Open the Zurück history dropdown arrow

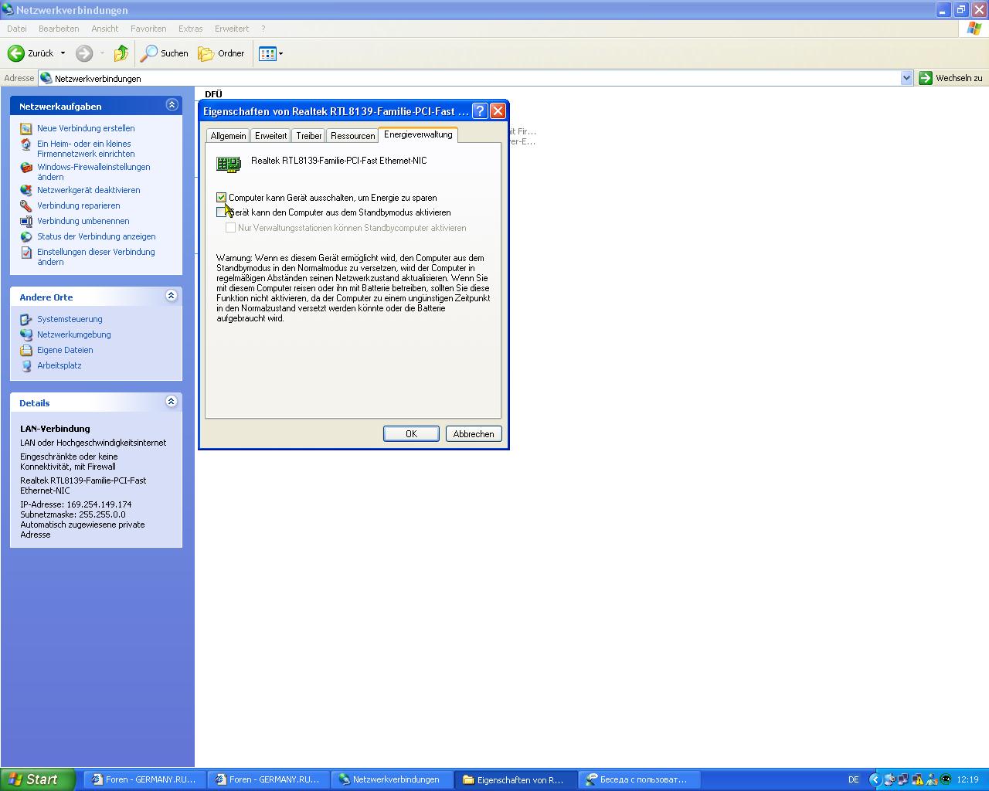coord(63,53)
